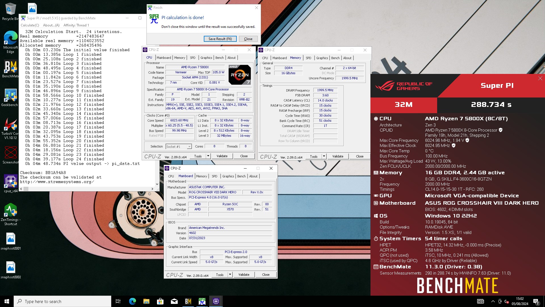The width and height of the screenshot is (545, 307).
Task: Click AMD Ryzen 7 logo in CPU-Z
Action: (x=240, y=74)
